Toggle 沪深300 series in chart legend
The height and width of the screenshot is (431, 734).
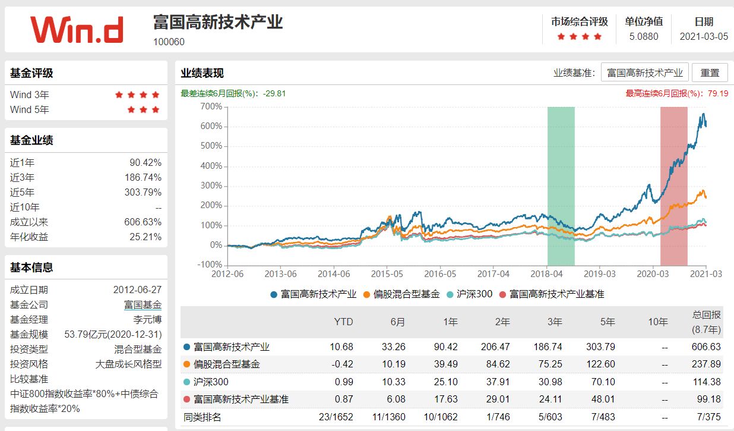pos(469,294)
